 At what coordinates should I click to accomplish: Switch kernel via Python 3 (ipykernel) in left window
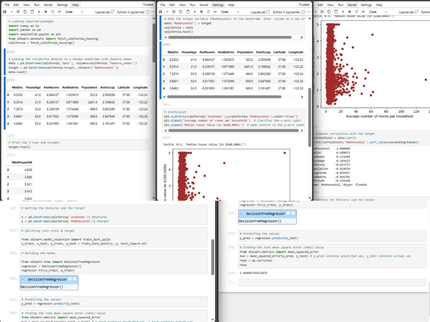click(x=131, y=12)
